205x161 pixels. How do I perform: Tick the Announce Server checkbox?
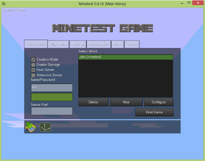[x=33, y=75]
